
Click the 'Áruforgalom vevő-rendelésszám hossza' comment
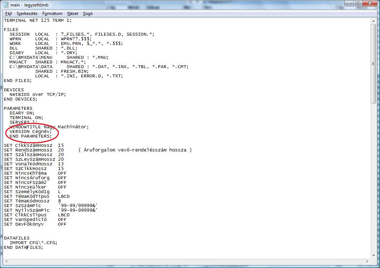pyautogui.click(x=135, y=150)
